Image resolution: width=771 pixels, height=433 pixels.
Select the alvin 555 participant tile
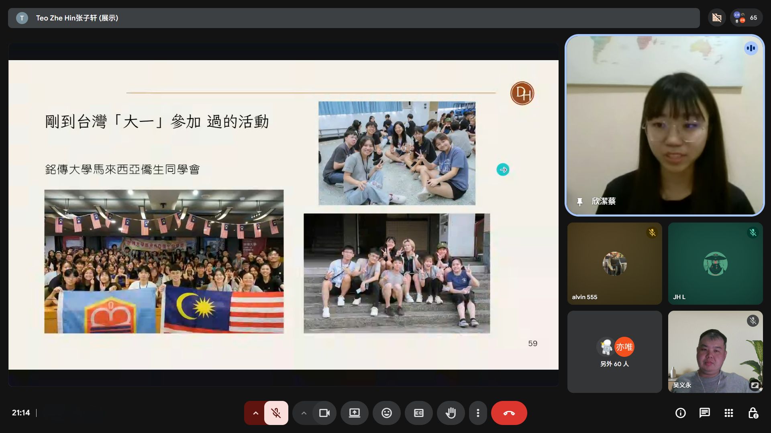(614, 263)
